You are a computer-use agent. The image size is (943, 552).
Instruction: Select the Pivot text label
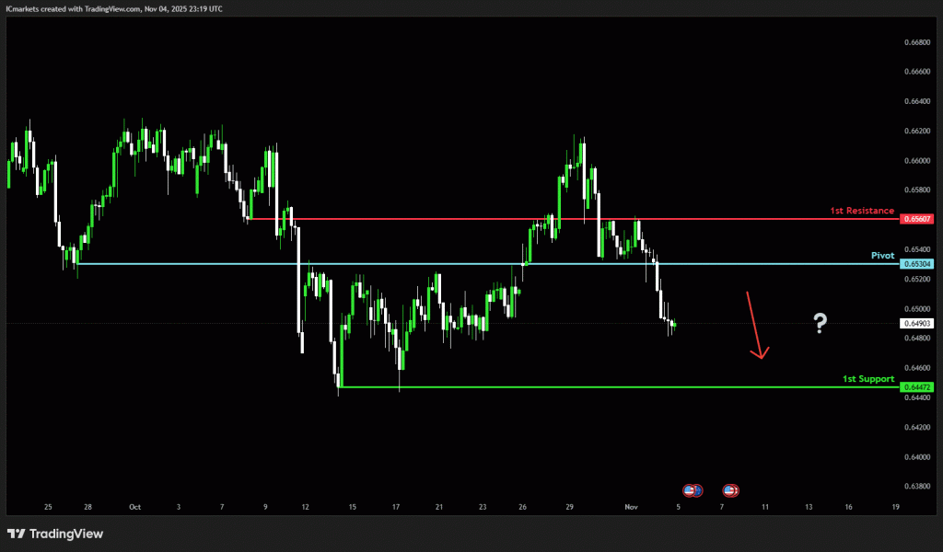(882, 255)
